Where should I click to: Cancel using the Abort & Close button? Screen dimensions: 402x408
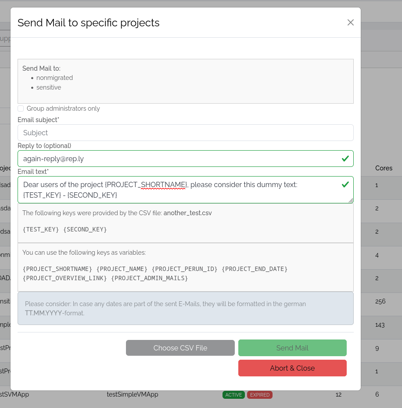[292, 368]
